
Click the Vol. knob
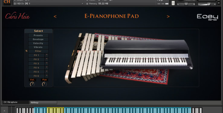(32, 84)
